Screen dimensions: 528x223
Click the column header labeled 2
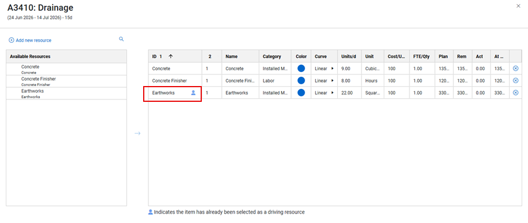point(212,56)
